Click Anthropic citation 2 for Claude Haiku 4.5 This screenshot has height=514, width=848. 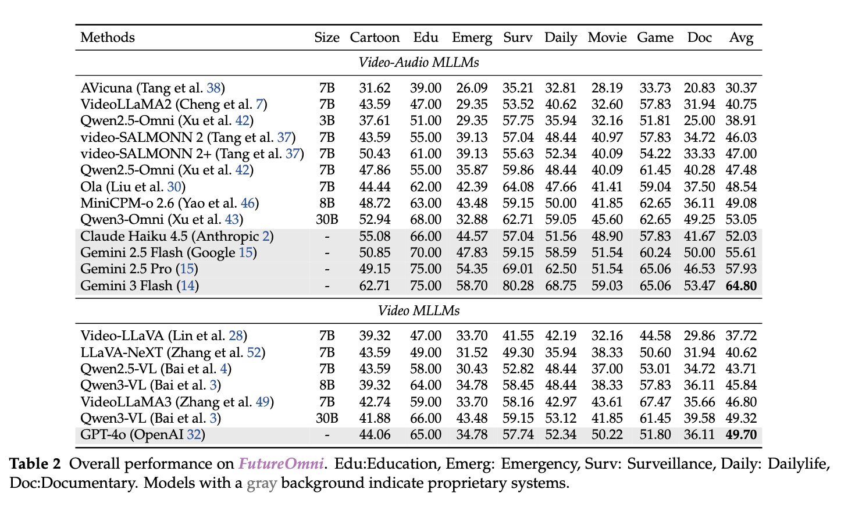pyautogui.click(x=266, y=236)
